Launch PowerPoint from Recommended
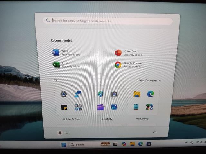 [x=128, y=53]
